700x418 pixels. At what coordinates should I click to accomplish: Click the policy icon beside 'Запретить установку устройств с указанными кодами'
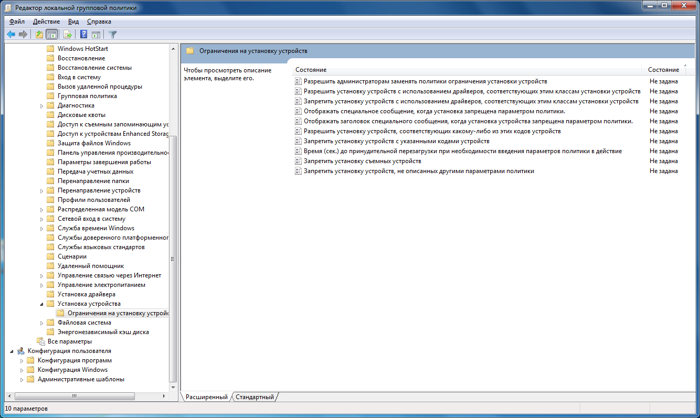click(x=298, y=141)
